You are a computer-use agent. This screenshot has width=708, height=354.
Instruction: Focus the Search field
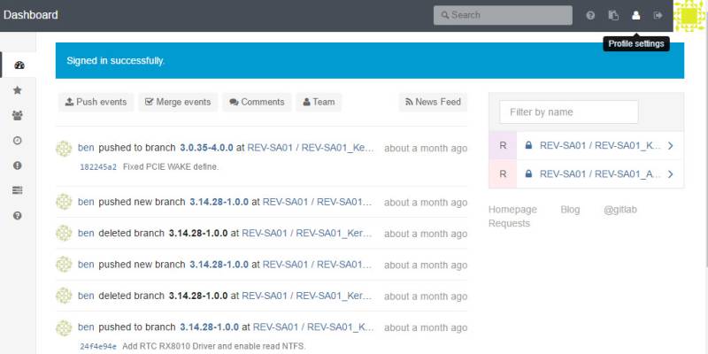[x=503, y=15]
